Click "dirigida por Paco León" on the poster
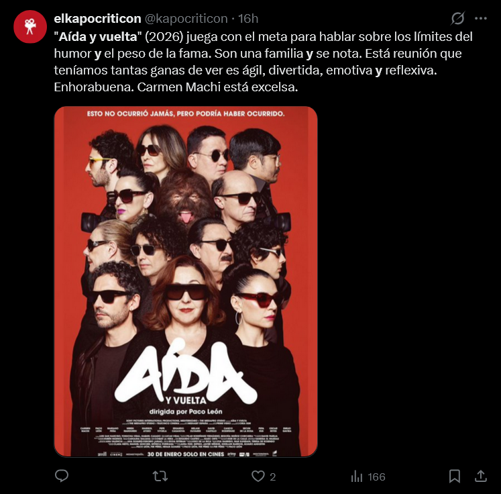501x494 pixels. [x=186, y=411]
